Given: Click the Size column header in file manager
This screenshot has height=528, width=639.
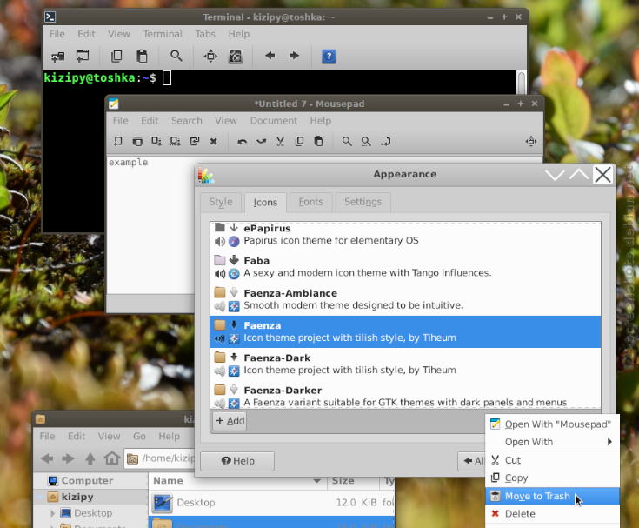Looking at the screenshot, I should point(353,481).
